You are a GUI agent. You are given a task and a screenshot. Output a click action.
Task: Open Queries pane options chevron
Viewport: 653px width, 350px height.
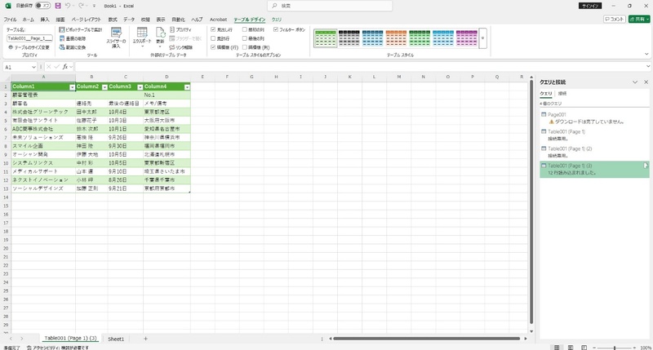coord(635,82)
